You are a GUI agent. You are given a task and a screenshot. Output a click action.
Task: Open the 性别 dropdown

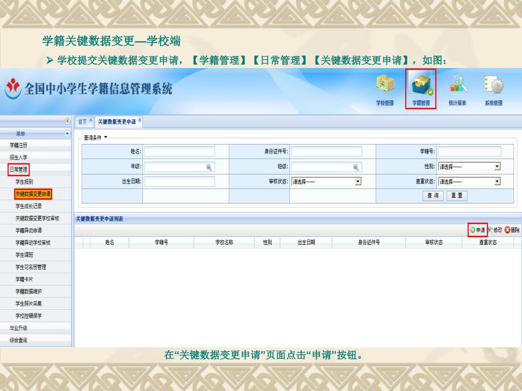pos(497,167)
